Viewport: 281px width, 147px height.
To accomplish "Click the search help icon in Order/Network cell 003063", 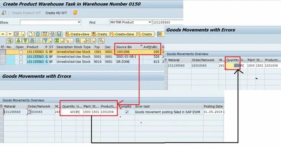I will point(29,112).
